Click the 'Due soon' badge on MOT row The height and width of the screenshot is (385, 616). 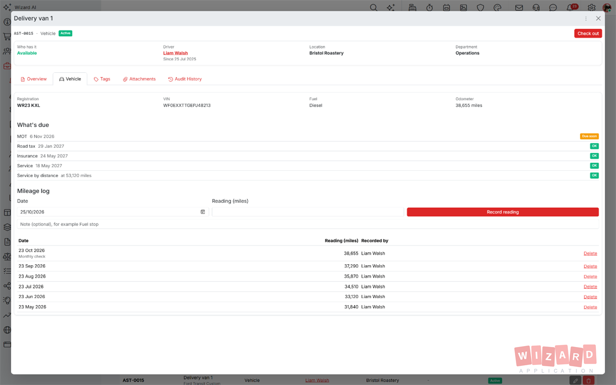tap(589, 136)
